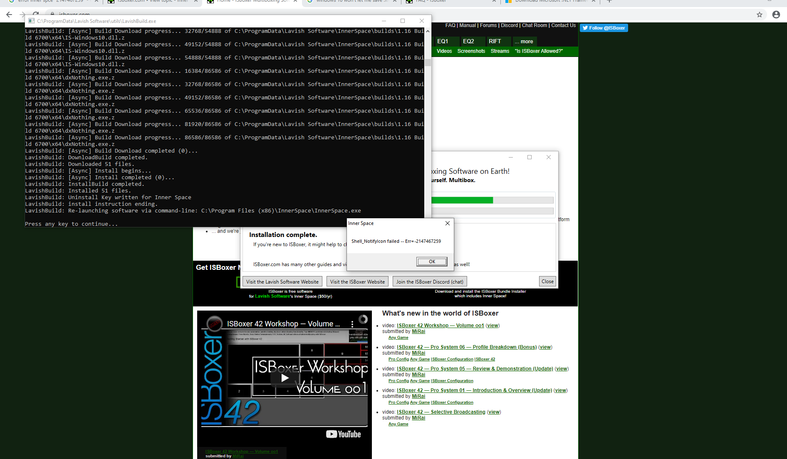Image resolution: width=787 pixels, height=459 pixels.
Task: Open the Pro System 05 — Review & Demonstration link
Action: coord(475,369)
